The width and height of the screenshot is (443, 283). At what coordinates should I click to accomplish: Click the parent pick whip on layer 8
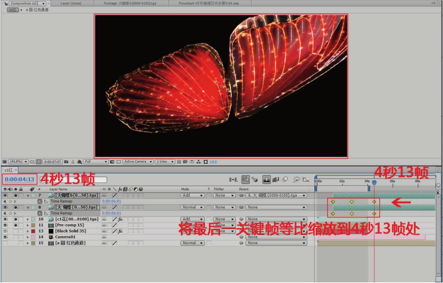[241, 207]
